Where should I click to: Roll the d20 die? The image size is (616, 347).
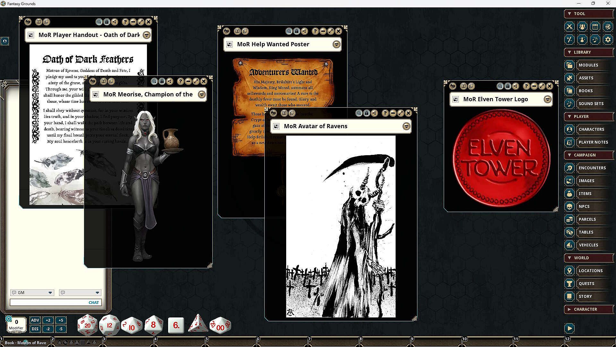pyautogui.click(x=87, y=325)
